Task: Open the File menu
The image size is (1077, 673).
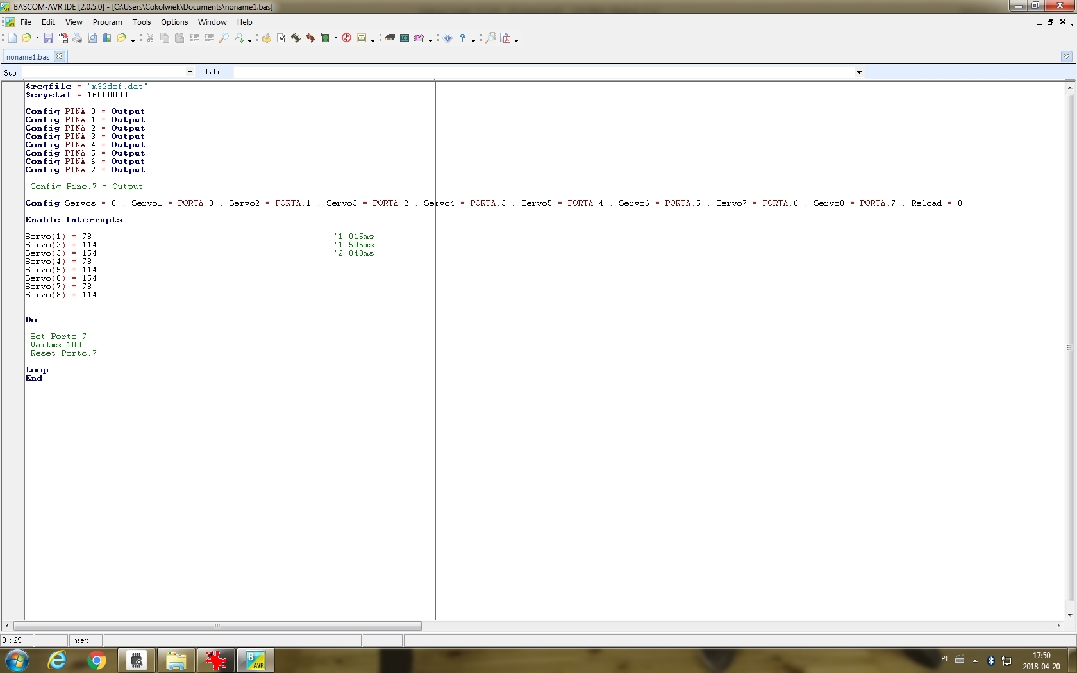Action: pos(26,22)
